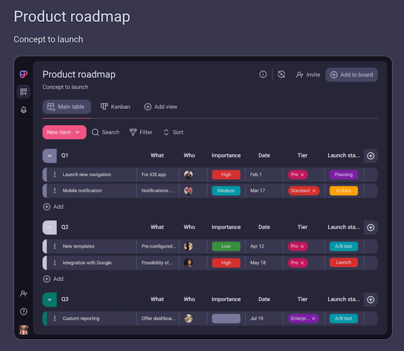This screenshot has width=404, height=351.
Task: Open the workspaces grid icon in sidebar
Action: tap(24, 92)
